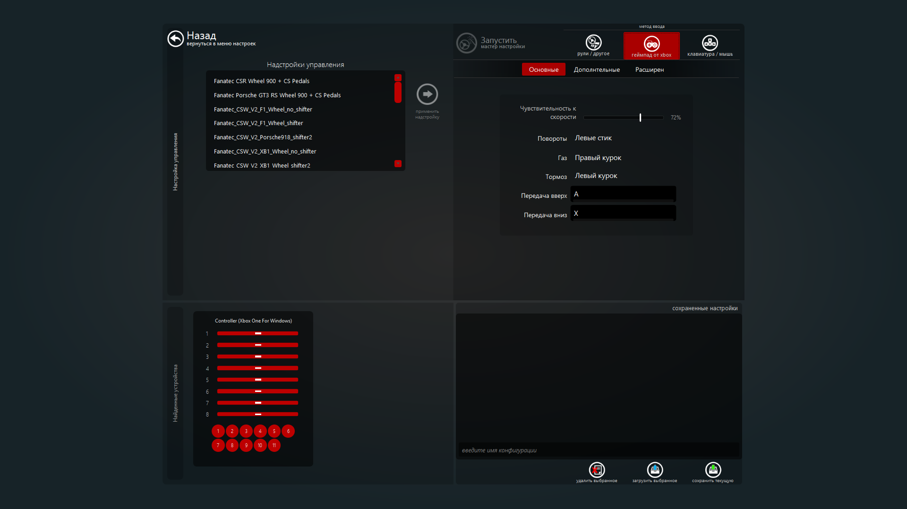This screenshot has height=509, width=907.
Task: Click the Передача вниз binding field
Action: point(623,213)
